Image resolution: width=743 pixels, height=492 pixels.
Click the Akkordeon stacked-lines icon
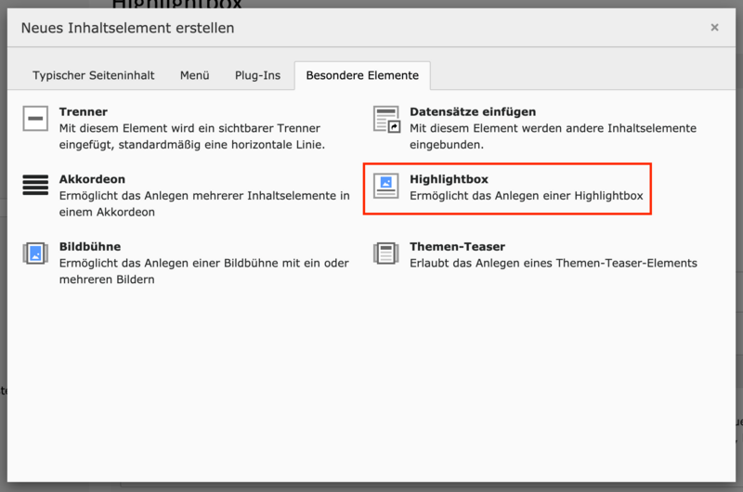(35, 186)
